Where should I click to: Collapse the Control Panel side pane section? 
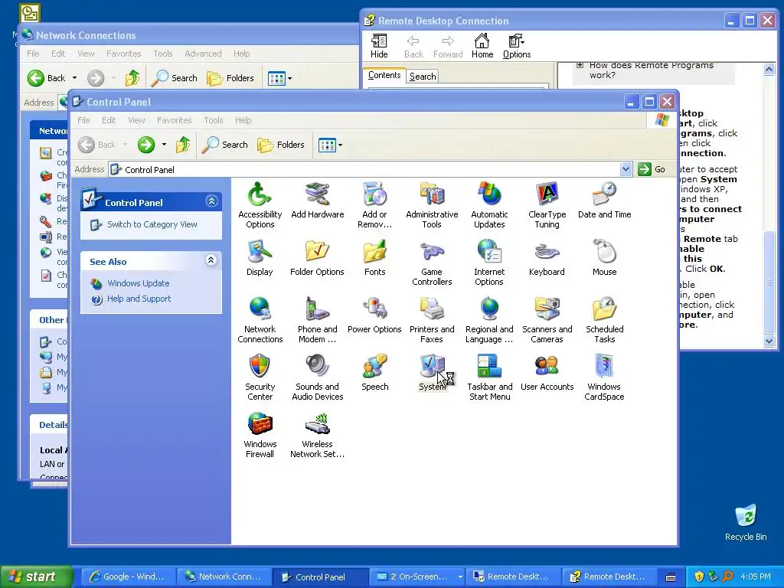tap(211, 201)
